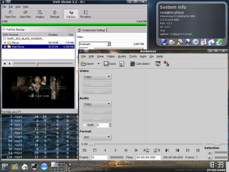Click Audio Configure button in Avidemux
Image resolution: width=229 pixels, height=172 pixels.
(97, 112)
